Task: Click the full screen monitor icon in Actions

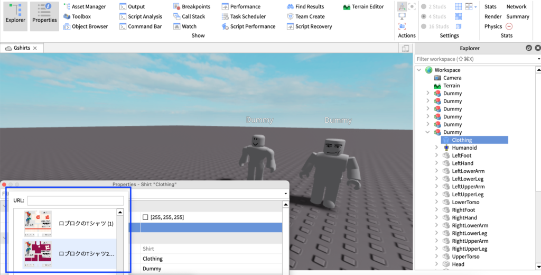Action: coord(402,16)
